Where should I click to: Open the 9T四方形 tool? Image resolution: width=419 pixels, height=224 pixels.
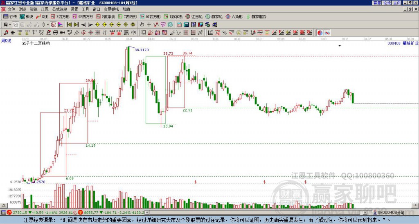click(150, 16)
